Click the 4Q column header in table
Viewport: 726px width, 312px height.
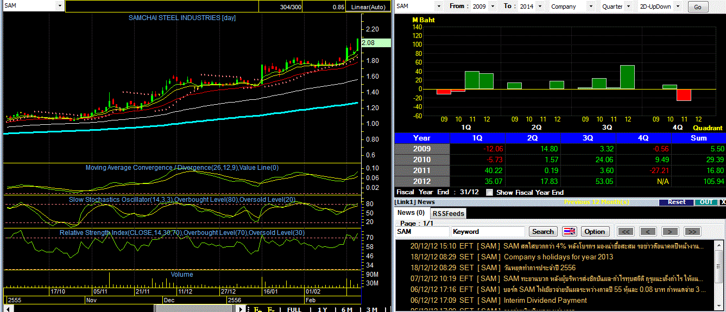643,138
